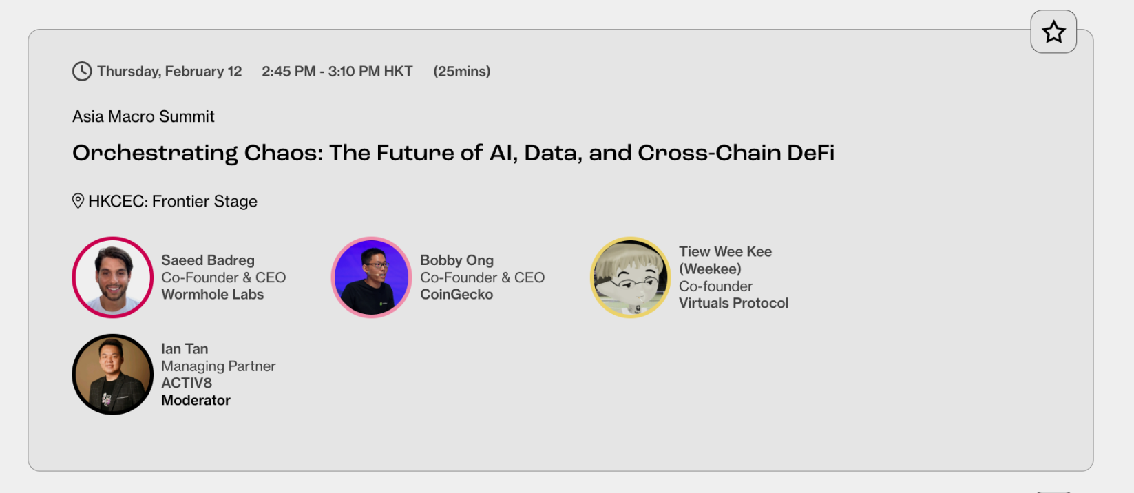Bookmark this session with the star icon
1134x493 pixels.
coord(1053,32)
